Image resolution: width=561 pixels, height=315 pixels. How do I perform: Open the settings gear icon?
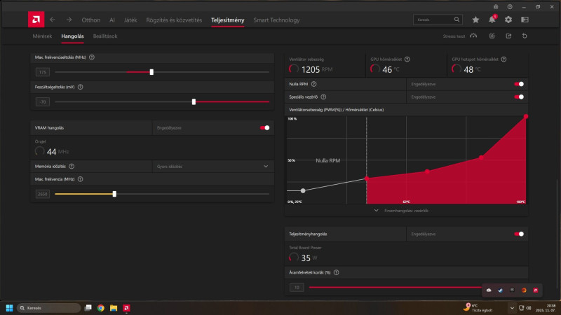click(508, 20)
